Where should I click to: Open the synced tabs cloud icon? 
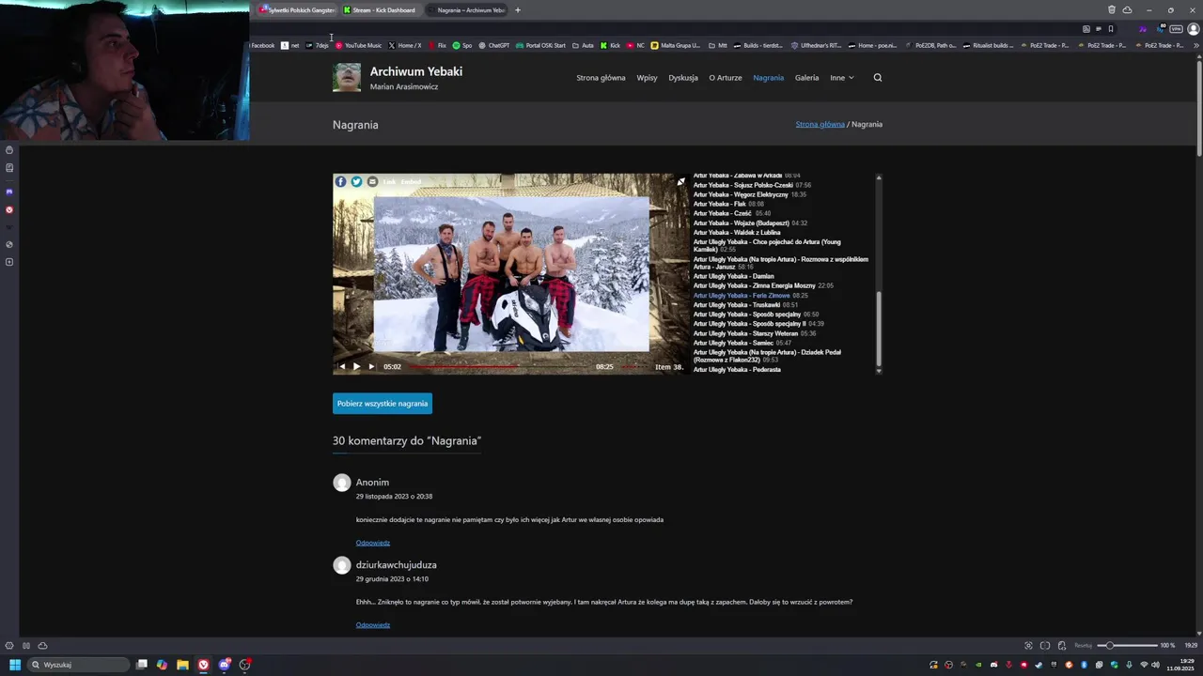pyautogui.click(x=1127, y=10)
